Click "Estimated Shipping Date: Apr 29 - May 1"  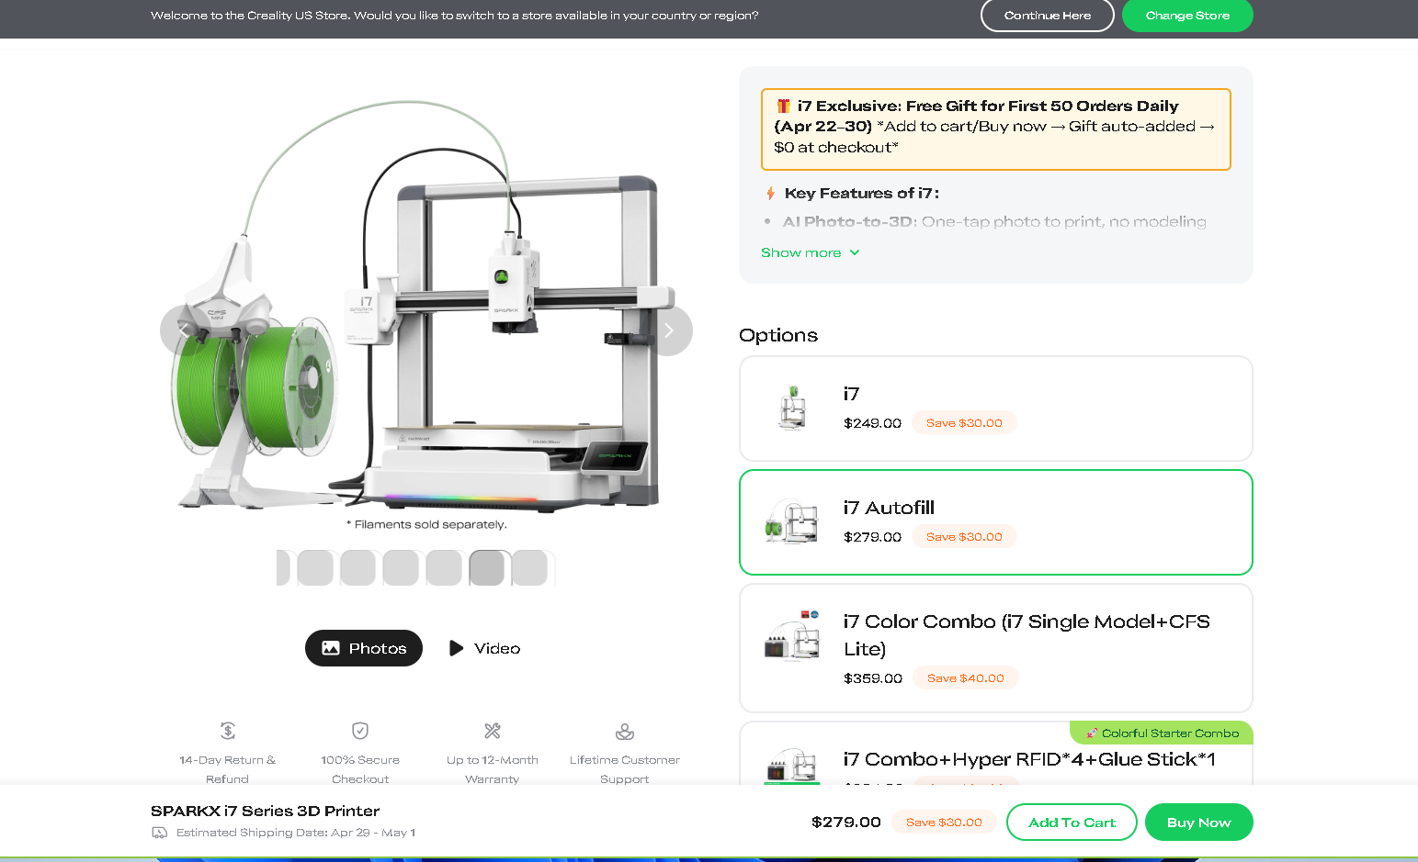click(x=296, y=833)
